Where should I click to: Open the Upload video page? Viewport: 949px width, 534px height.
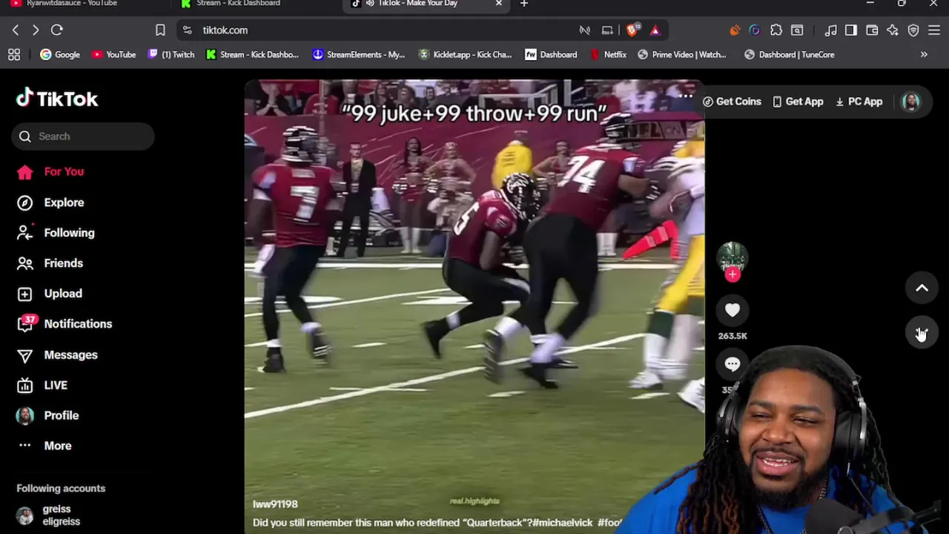(x=50, y=294)
